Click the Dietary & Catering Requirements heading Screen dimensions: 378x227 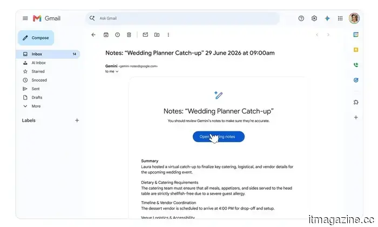click(x=170, y=182)
